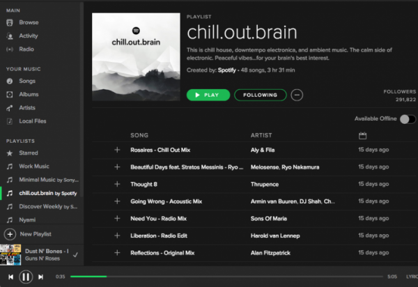Open Browse in the sidebar

click(x=29, y=22)
